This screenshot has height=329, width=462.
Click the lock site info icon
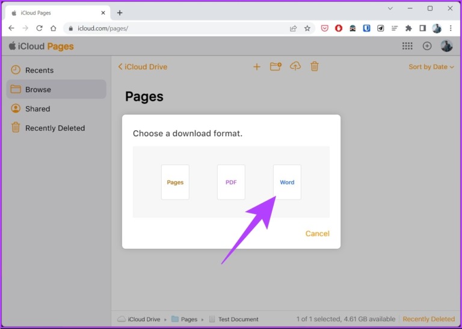point(70,28)
